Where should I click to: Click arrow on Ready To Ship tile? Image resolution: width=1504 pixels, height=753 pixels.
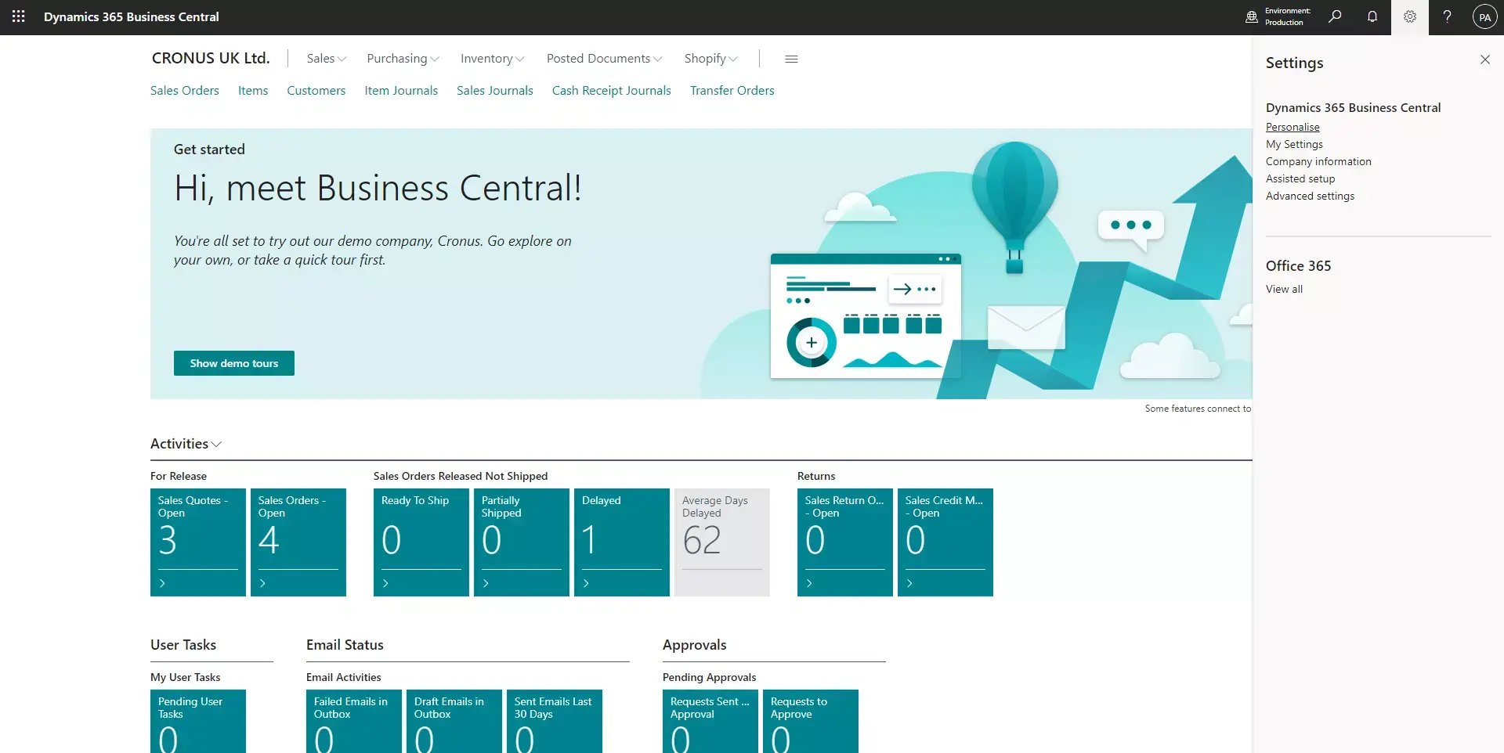click(x=385, y=583)
